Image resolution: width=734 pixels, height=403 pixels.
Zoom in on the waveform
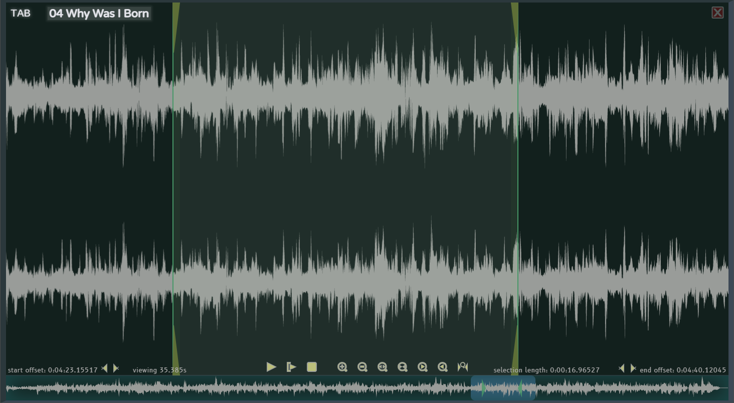[x=342, y=367]
